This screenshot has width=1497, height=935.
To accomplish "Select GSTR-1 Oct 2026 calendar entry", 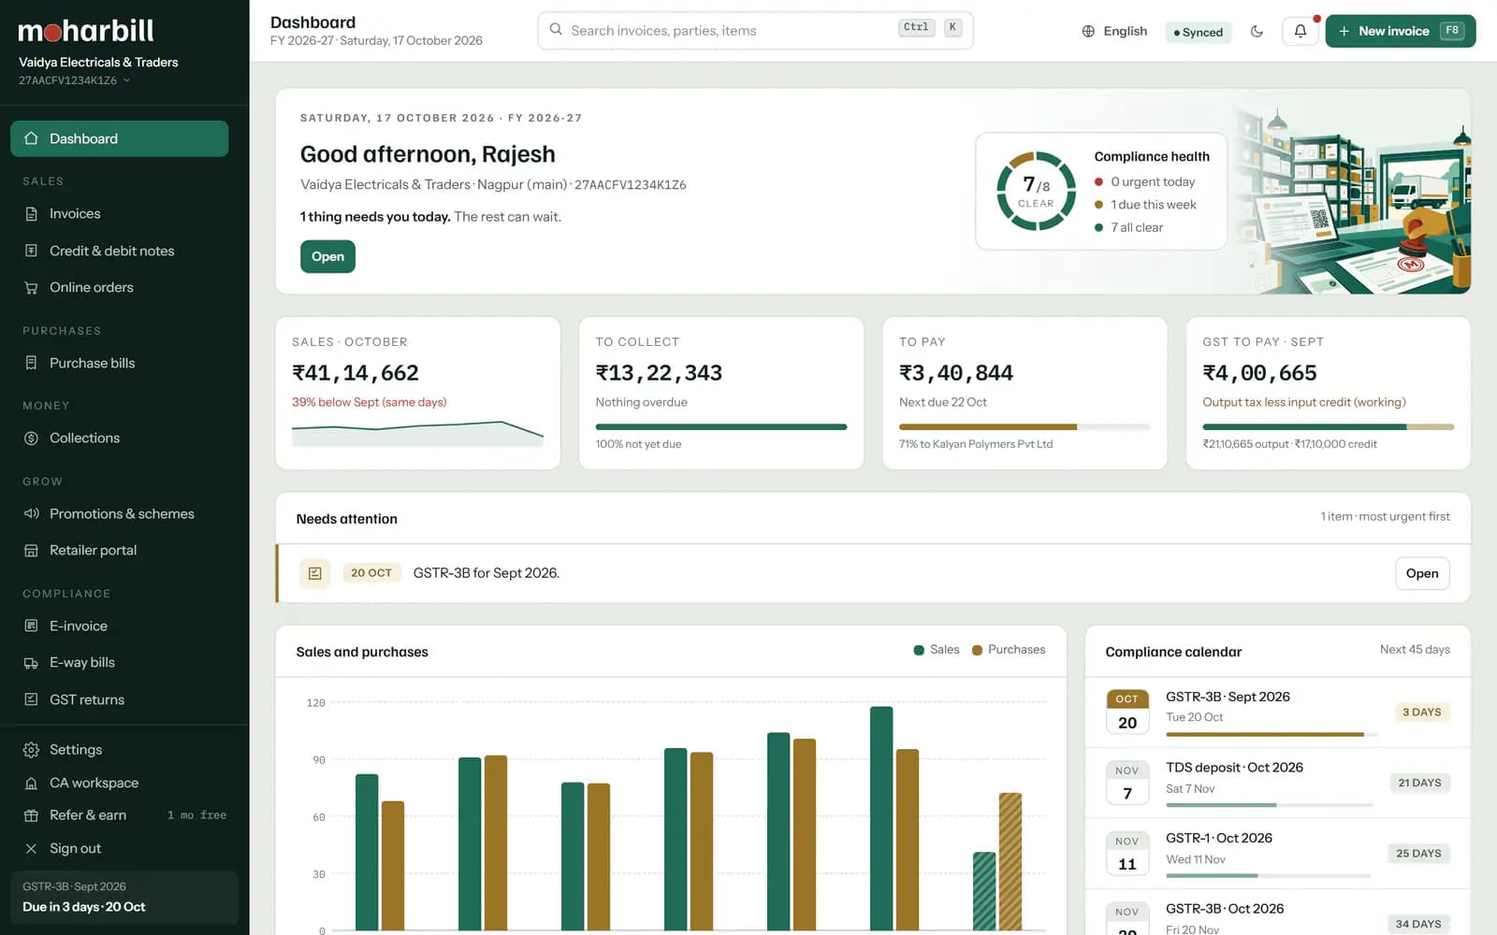I will tap(1278, 854).
